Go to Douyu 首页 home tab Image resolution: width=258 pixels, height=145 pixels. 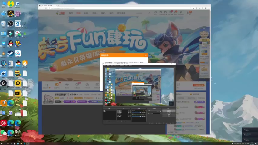pyautogui.click(x=71, y=13)
